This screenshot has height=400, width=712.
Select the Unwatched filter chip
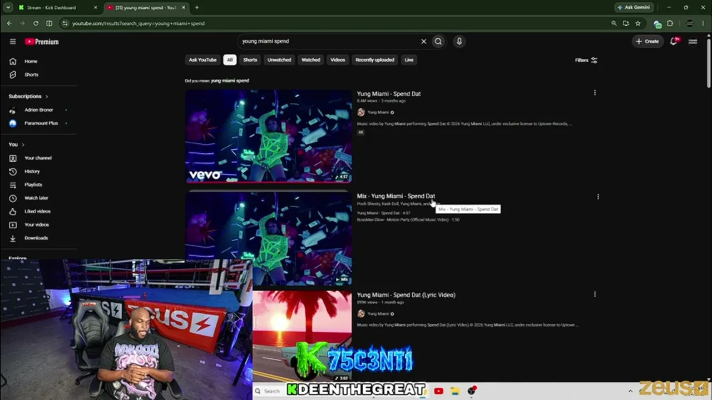tap(279, 60)
